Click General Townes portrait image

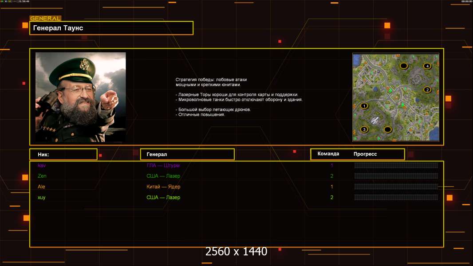tap(81, 97)
